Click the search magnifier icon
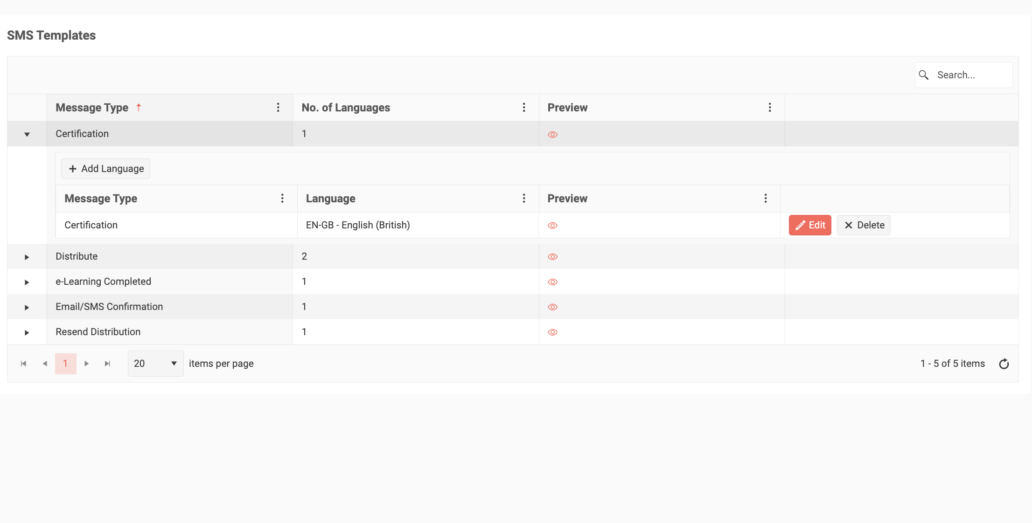Screen dimensions: 1032x523 [923, 75]
